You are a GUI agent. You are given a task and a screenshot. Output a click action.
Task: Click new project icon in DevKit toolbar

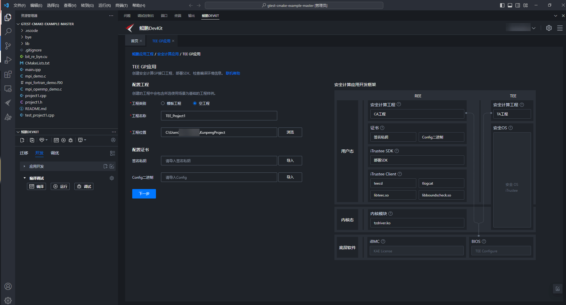22,140
